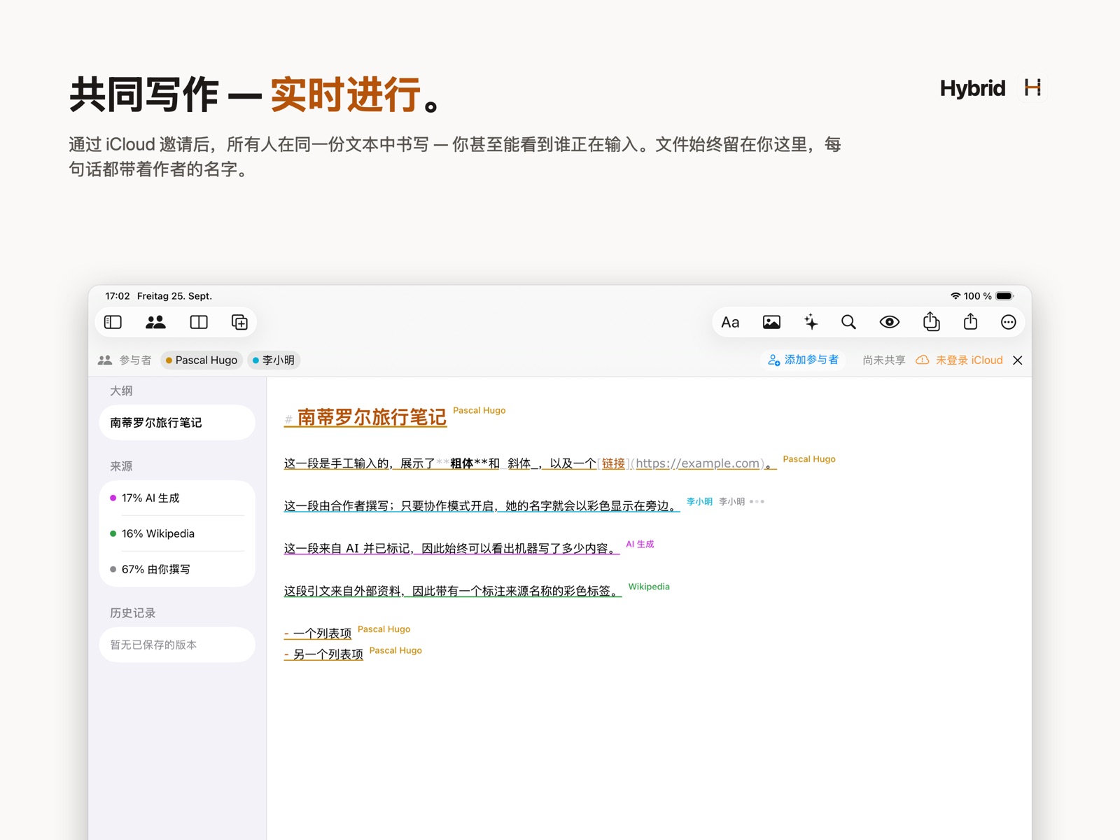The image size is (1120, 840).
Task: Open outline item 南蒂罗尔旅行笔记
Action: click(x=177, y=423)
